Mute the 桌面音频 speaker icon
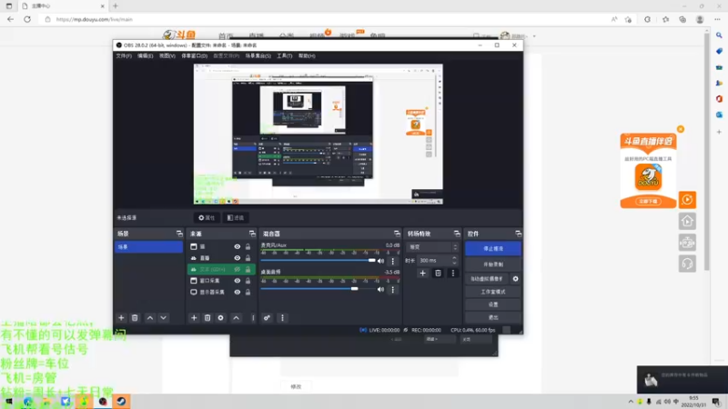 click(x=380, y=289)
